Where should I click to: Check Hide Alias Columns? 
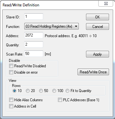click(11, 100)
